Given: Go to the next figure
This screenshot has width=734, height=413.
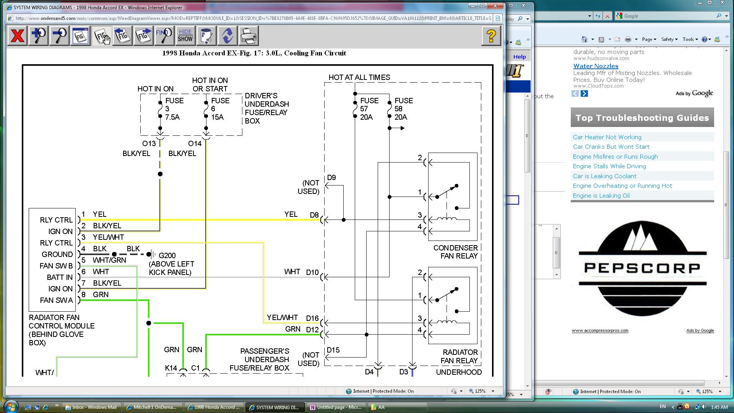Looking at the screenshot, I should pyautogui.click(x=143, y=36).
